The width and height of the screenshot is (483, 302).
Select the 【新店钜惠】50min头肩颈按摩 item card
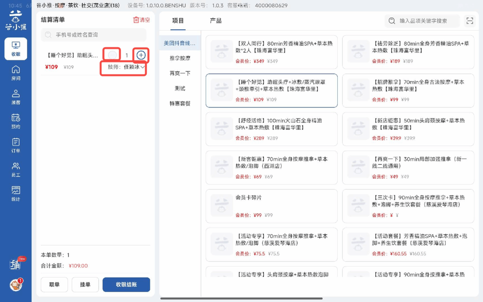tap(408, 129)
